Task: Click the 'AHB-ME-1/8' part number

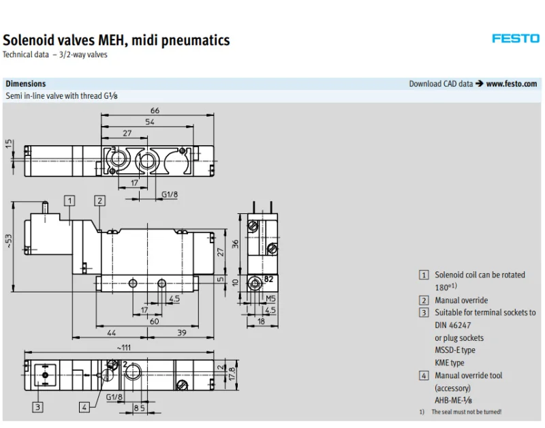Action: coord(453,401)
